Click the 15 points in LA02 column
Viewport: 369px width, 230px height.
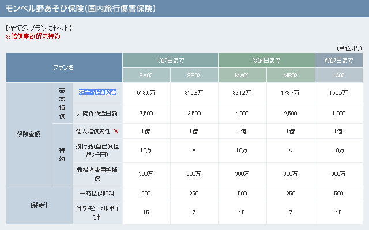pyautogui.click(x=338, y=213)
